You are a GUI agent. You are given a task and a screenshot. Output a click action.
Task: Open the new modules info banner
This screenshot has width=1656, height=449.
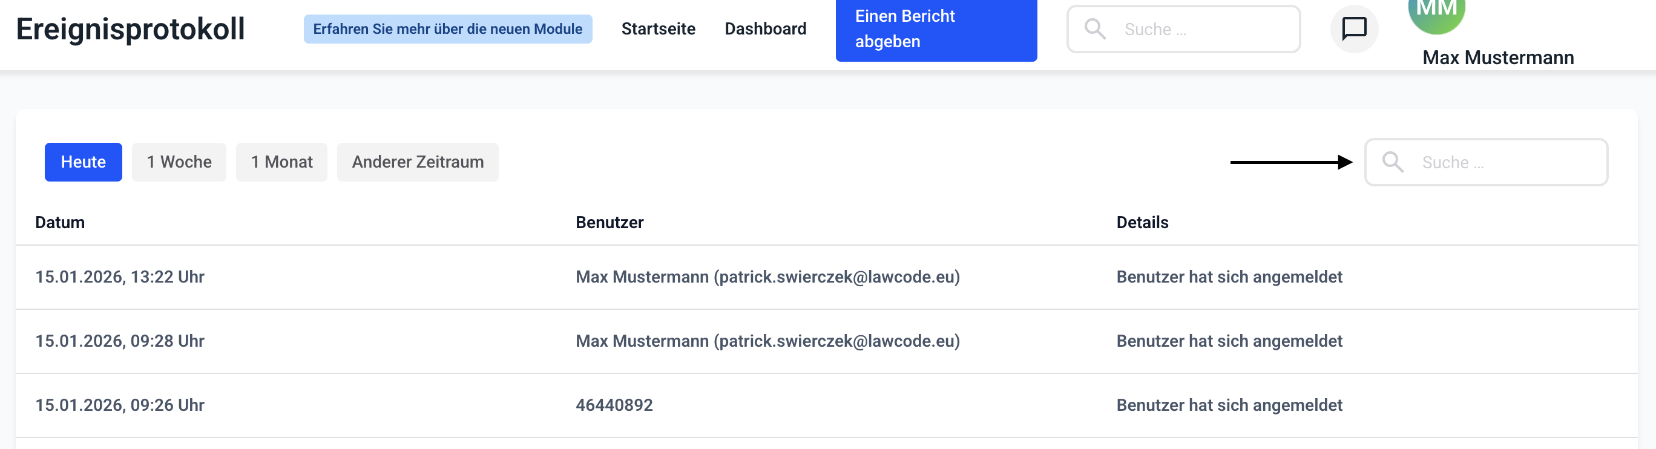(447, 29)
